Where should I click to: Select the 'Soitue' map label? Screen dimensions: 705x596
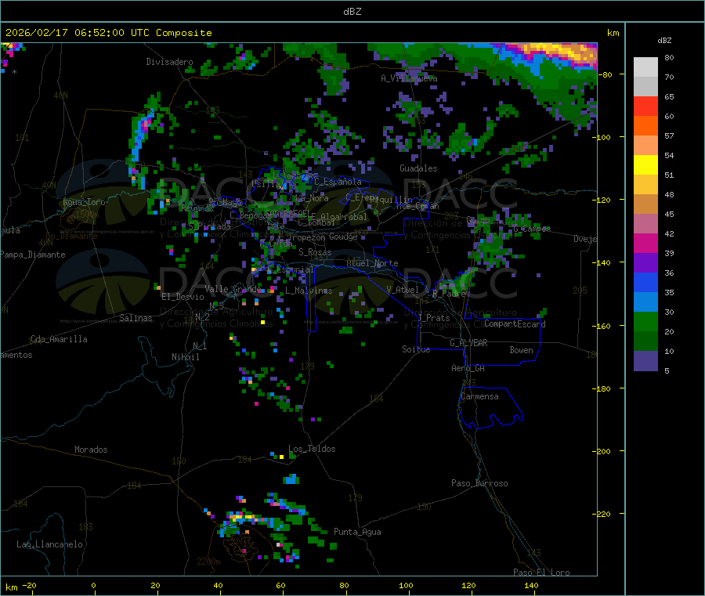point(416,349)
